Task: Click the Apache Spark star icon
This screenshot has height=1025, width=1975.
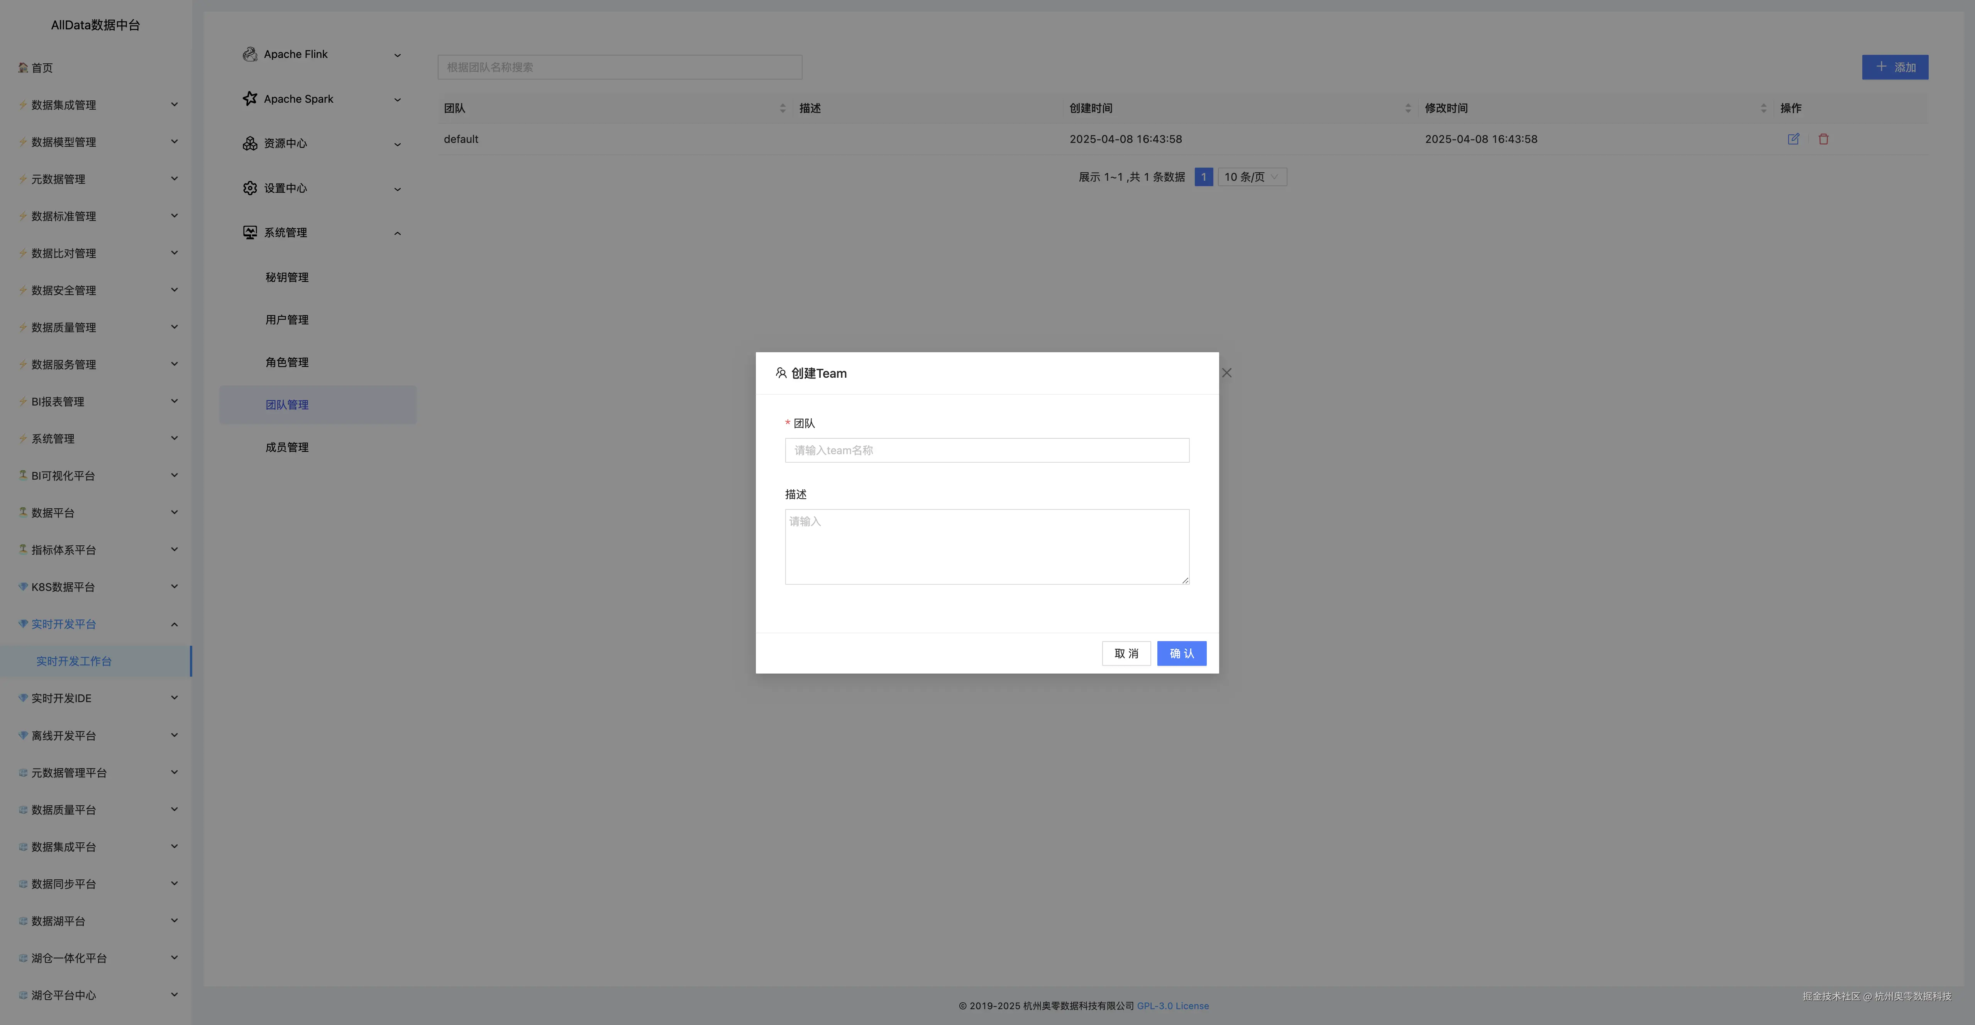Action: tap(250, 98)
